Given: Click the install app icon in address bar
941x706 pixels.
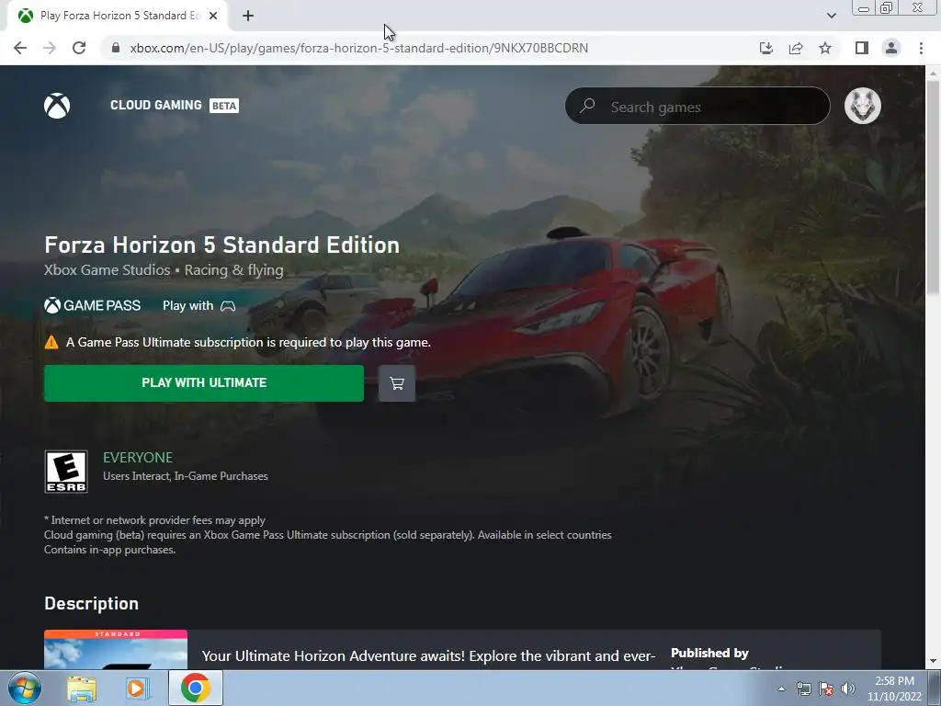Looking at the screenshot, I should point(765,48).
